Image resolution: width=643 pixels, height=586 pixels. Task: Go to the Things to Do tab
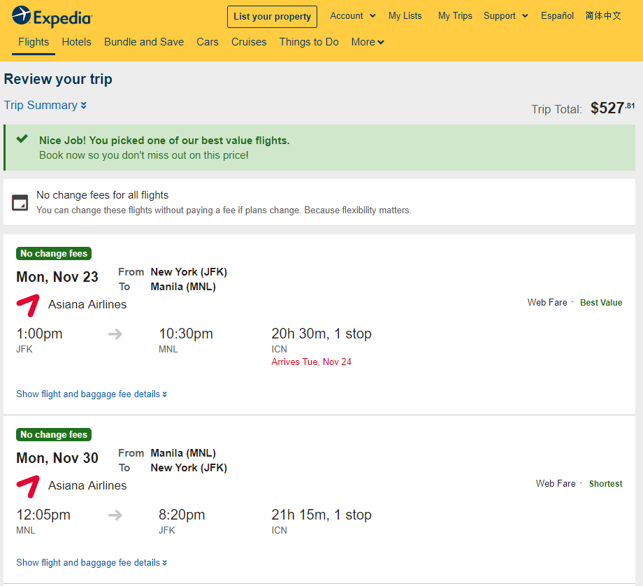(309, 42)
